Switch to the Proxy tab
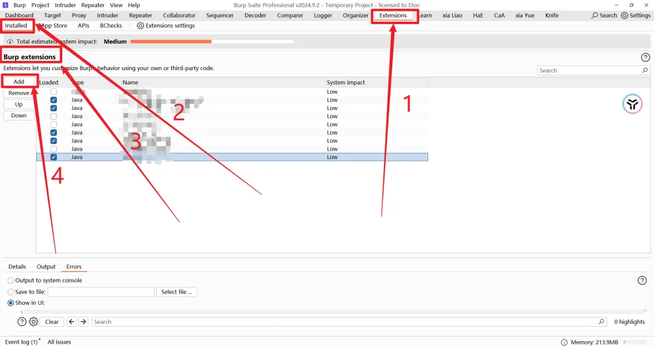The width and height of the screenshot is (654, 346). pyautogui.click(x=79, y=15)
